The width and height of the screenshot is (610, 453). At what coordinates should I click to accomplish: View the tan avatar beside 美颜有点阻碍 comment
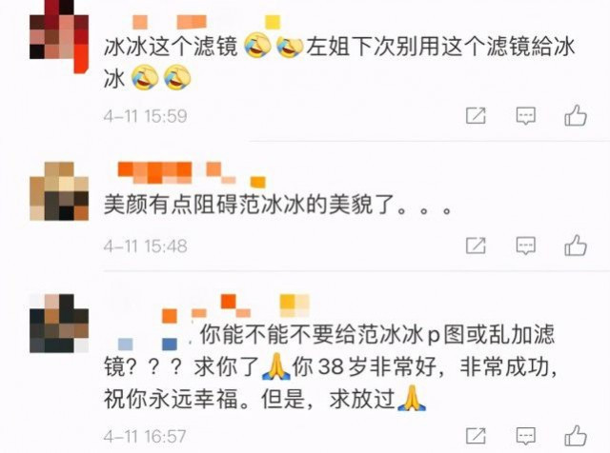(x=59, y=191)
